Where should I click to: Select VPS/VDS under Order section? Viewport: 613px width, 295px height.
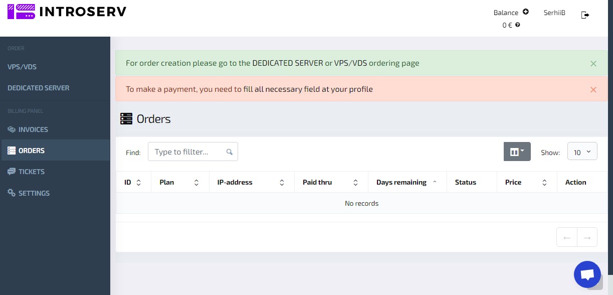coord(22,67)
